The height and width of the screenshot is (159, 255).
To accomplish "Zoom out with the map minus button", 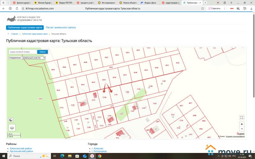I will point(242,129).
